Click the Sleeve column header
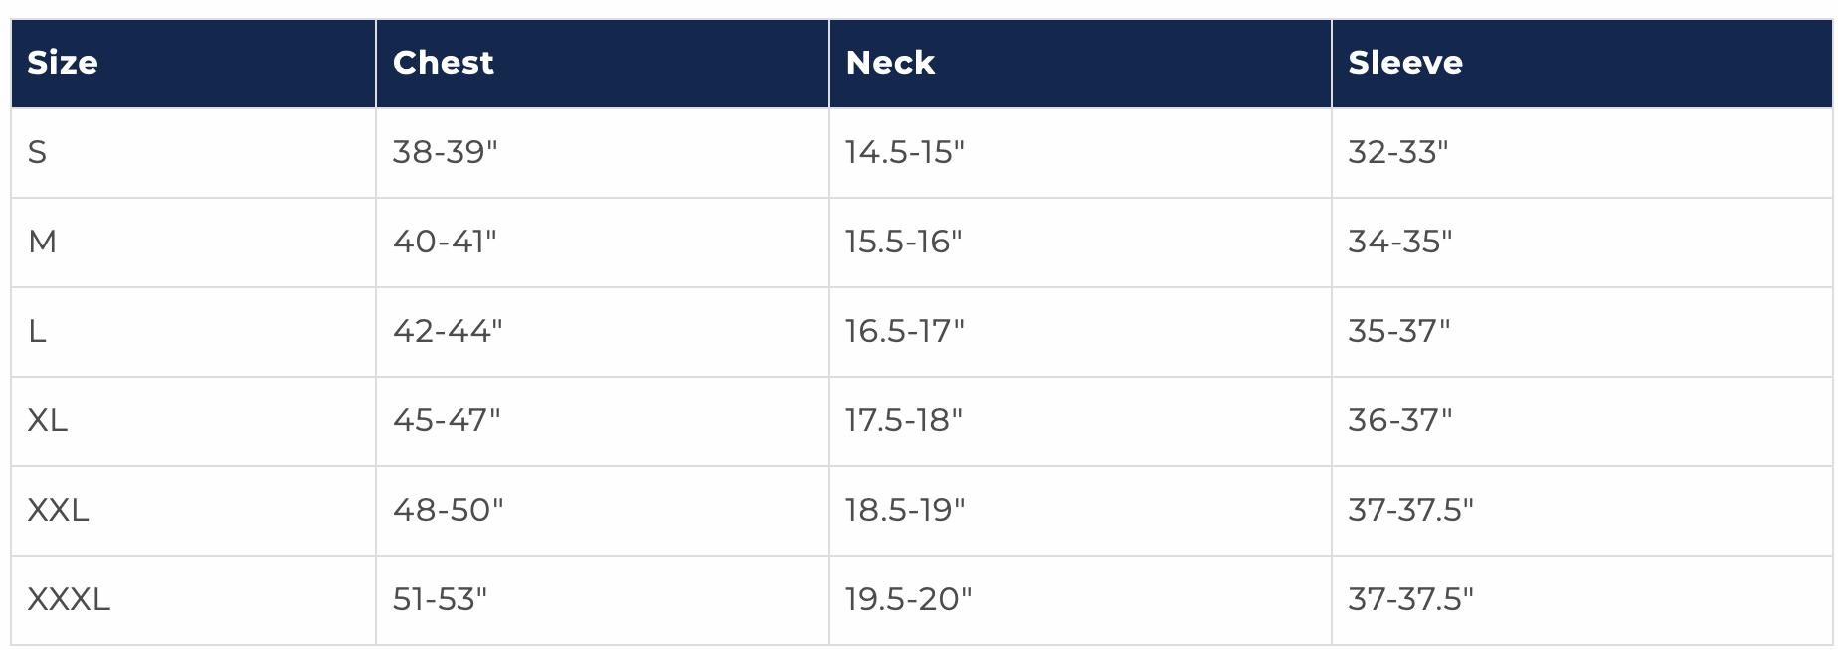This screenshot has height=650, width=1838. click(x=1404, y=63)
